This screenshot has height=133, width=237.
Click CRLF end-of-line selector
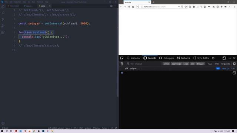pos(81,128)
